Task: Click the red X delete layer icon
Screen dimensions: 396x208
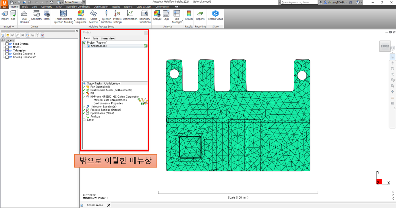Action: (43, 35)
